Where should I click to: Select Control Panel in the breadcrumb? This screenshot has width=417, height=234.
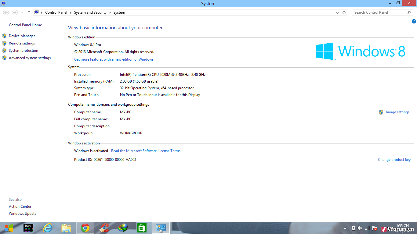56,12
